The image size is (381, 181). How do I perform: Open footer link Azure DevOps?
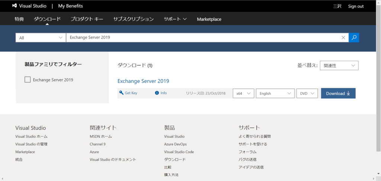coord(176,144)
